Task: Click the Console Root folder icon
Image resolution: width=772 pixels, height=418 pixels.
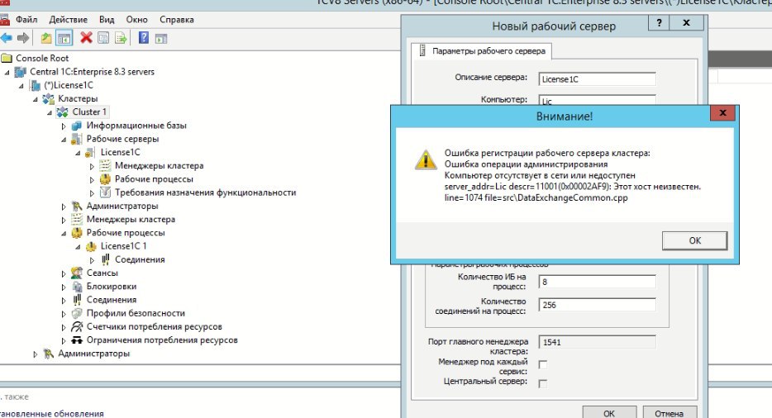Action: tap(7, 58)
